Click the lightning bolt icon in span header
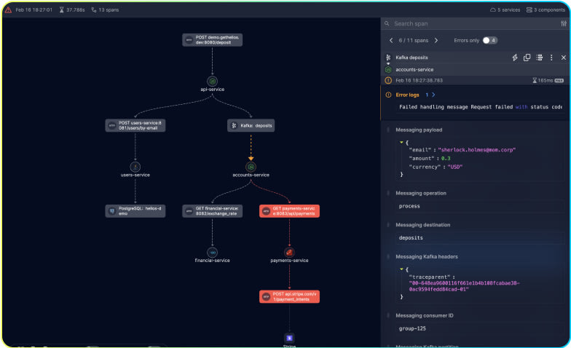The width and height of the screenshot is (571, 348). pos(515,58)
